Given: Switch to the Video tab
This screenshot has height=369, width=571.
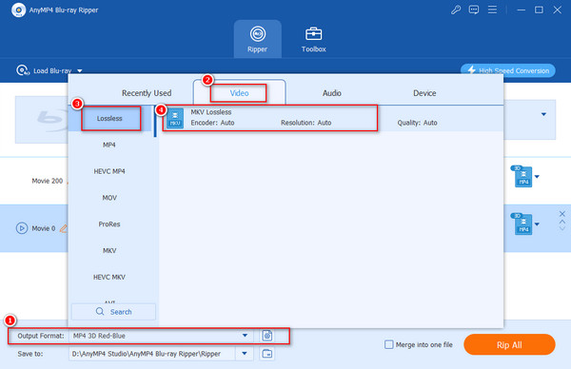Looking at the screenshot, I should [239, 93].
